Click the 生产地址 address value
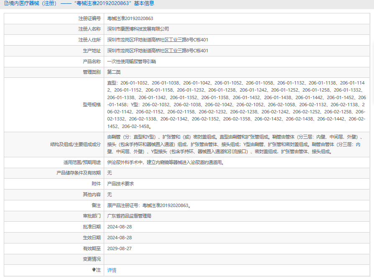 (157, 51)
